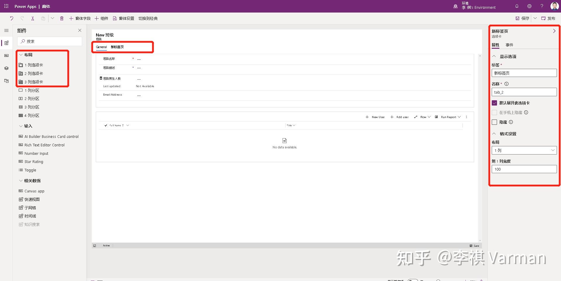Select the tree view icon in left rail
This screenshot has width=561, height=281.
(6, 68)
